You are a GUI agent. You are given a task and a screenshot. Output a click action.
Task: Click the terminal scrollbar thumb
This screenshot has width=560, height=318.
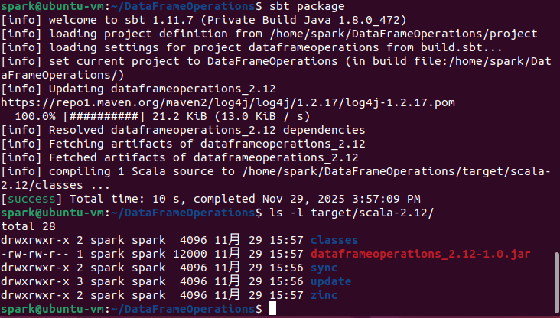pos(556,282)
